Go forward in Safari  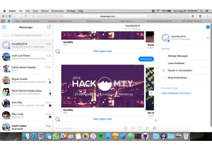19,16
